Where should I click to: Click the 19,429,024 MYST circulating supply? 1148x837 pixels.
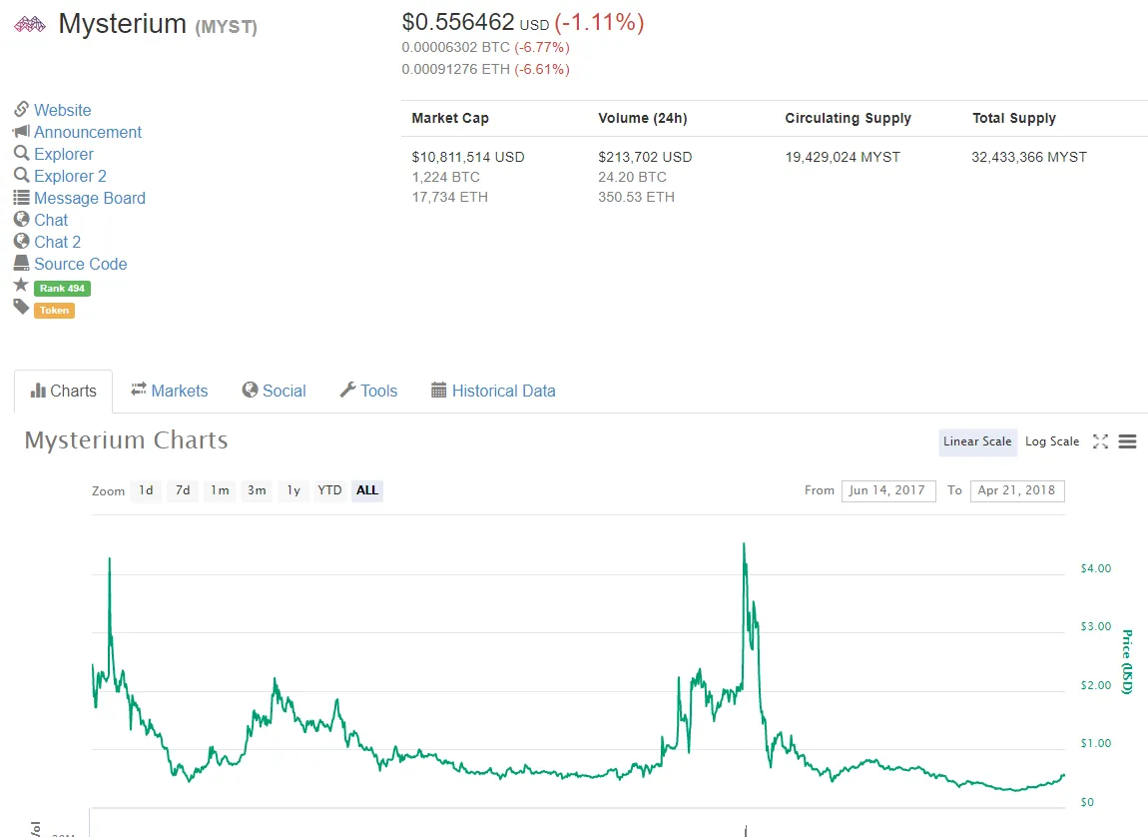pos(843,157)
